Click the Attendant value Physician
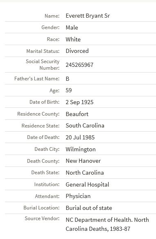The image size is (156, 239). [78, 196]
